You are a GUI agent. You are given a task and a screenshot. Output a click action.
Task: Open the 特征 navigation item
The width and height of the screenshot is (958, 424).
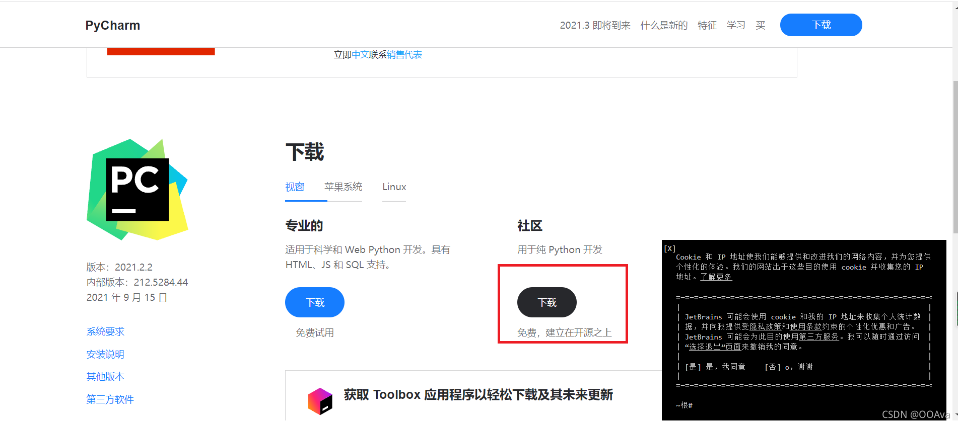707,25
